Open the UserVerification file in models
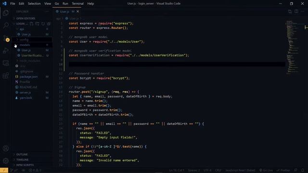The image size is (308, 173). coord(32,56)
